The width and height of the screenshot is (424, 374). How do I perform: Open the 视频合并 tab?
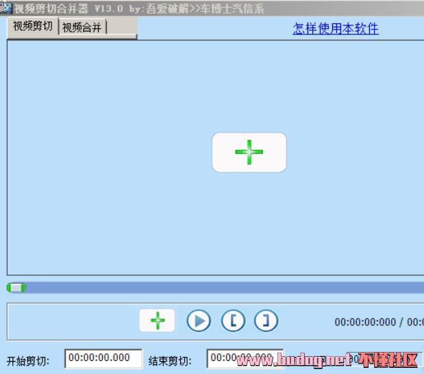82,27
